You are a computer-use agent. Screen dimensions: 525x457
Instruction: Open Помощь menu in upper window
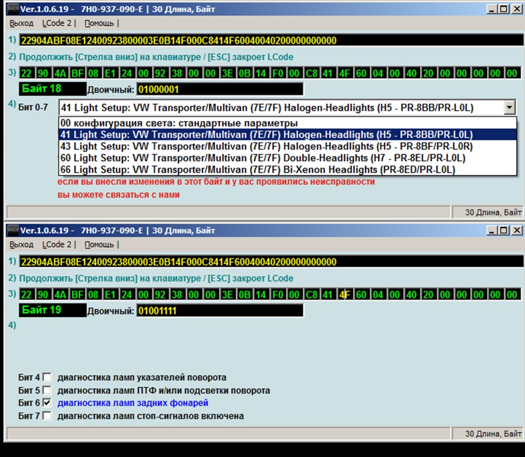tap(99, 24)
